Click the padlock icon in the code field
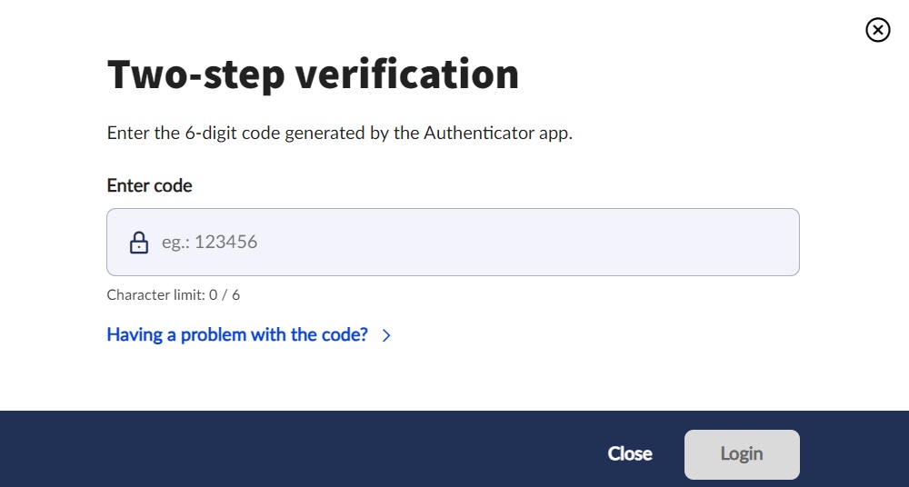This screenshot has width=909, height=487. (x=138, y=243)
